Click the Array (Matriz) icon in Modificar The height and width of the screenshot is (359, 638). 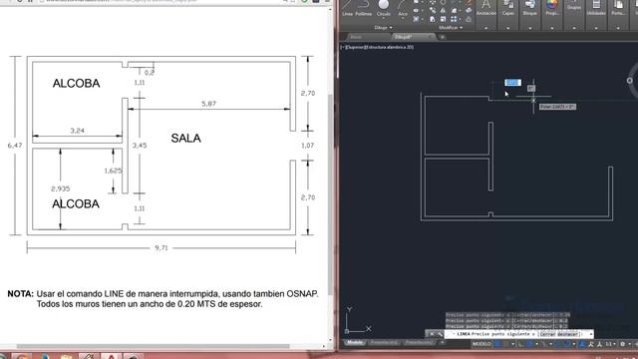(x=454, y=19)
